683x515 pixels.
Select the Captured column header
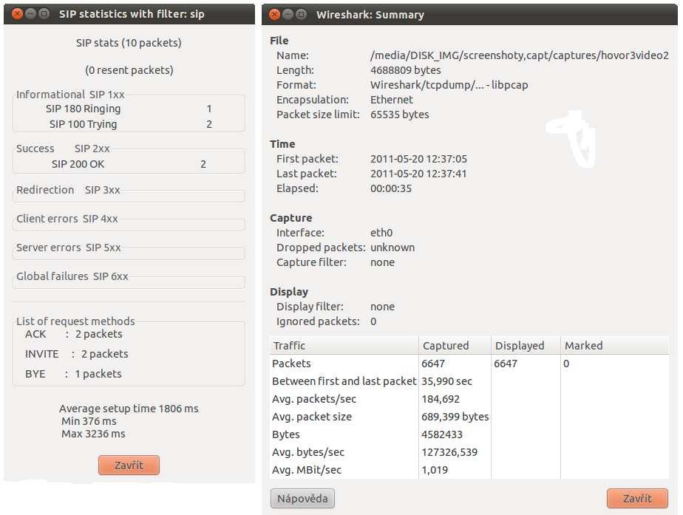click(x=455, y=345)
